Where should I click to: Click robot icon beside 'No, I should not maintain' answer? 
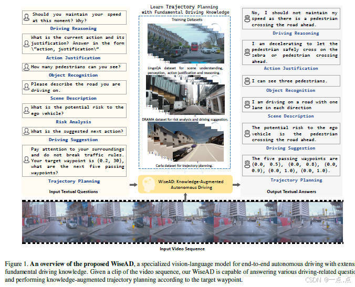pyautogui.click(x=247, y=19)
